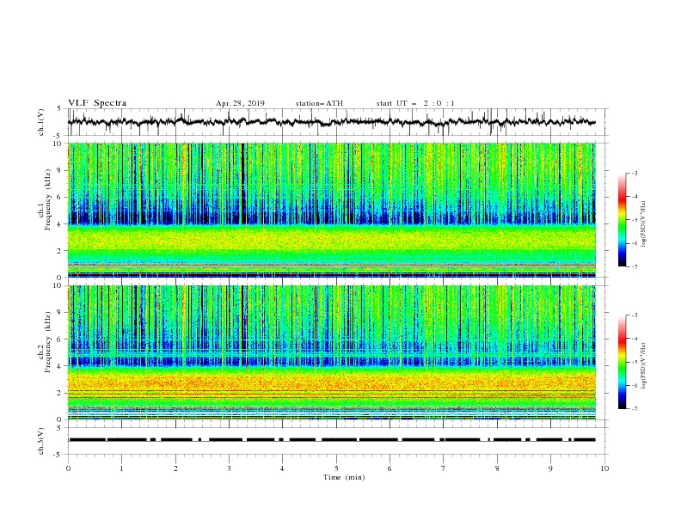Click the date text "Apr. 28, 2019"
681x526 pixels.
pyautogui.click(x=240, y=103)
